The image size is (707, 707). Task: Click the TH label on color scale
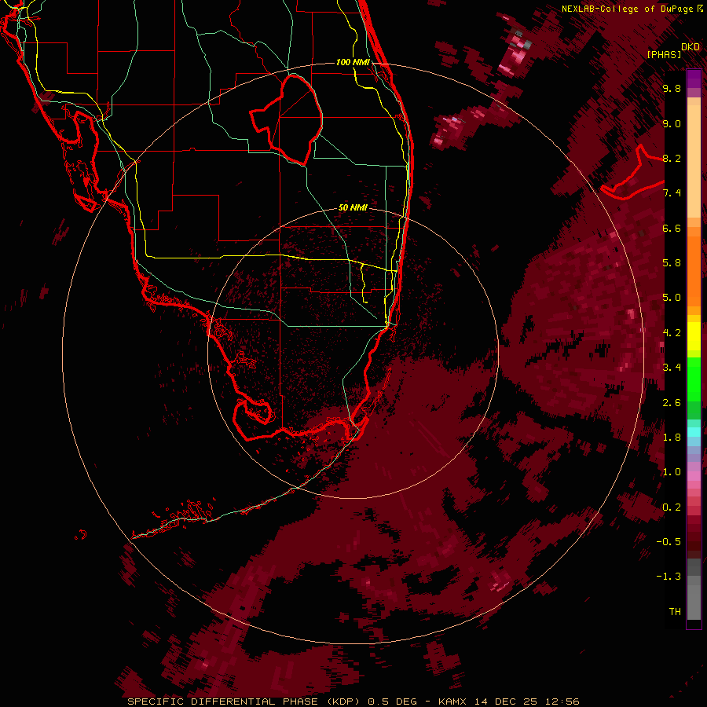(x=675, y=612)
